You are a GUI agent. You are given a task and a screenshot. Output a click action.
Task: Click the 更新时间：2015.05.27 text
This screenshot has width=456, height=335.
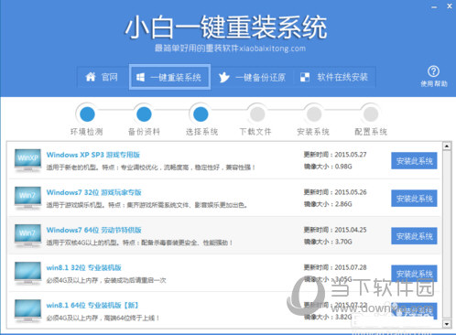335,155
